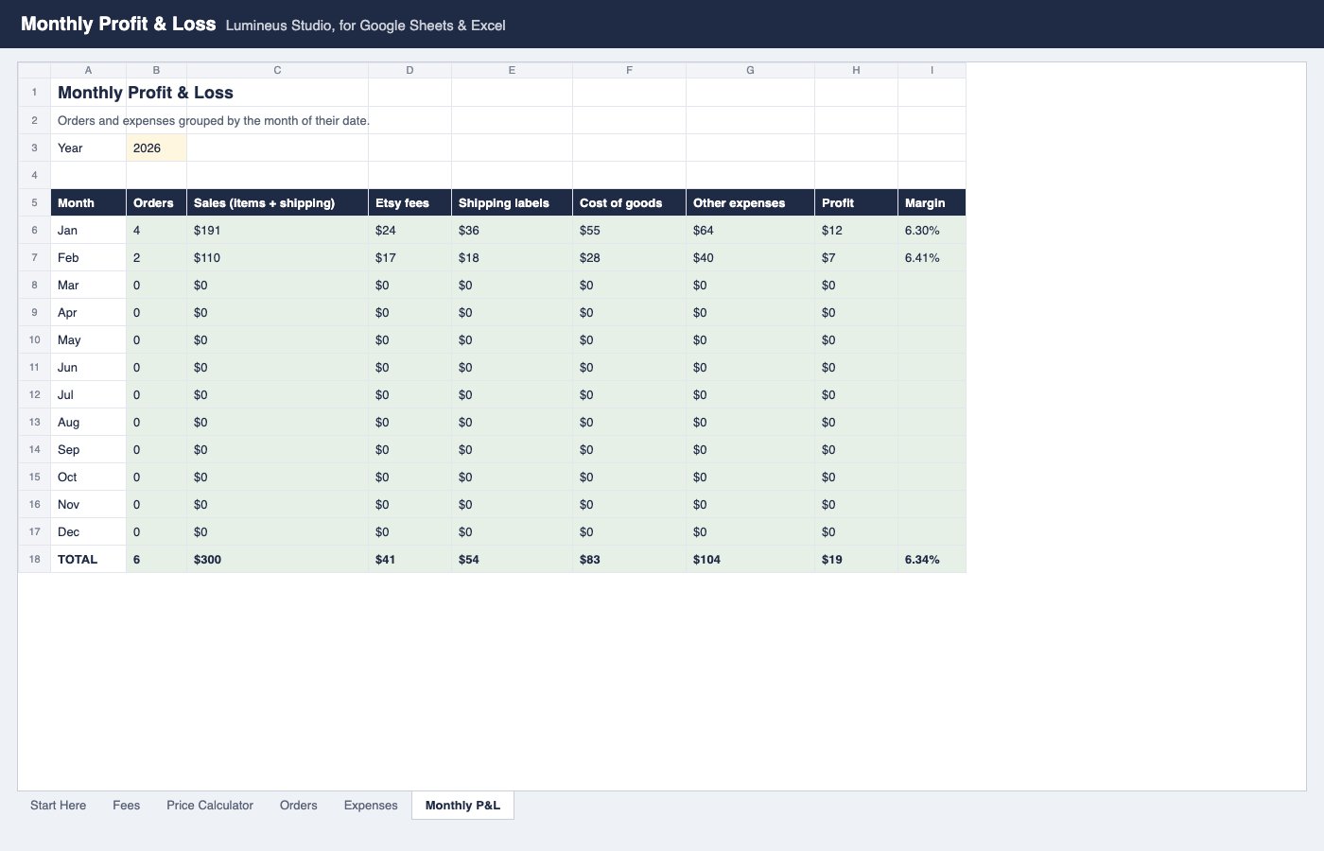This screenshot has height=851, width=1324.
Task: Click the Etsy fees header cell
Action: coord(409,202)
